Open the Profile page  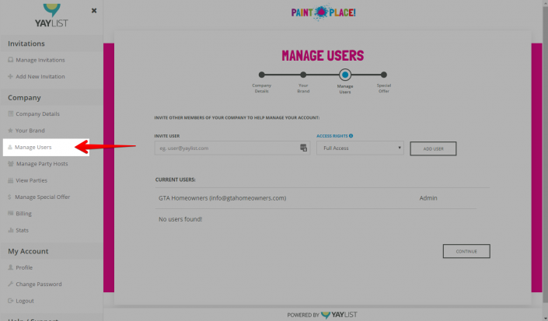(24, 267)
